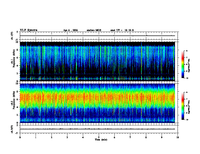This screenshot has width=200, height=154.
Task: Click the ch.2 frequency axis "6" kHz tick label
Action: click(18, 99)
